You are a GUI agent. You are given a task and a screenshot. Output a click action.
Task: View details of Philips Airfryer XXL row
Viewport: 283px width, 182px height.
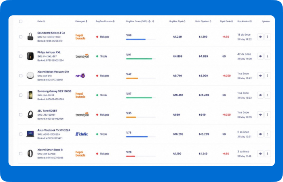260,56
